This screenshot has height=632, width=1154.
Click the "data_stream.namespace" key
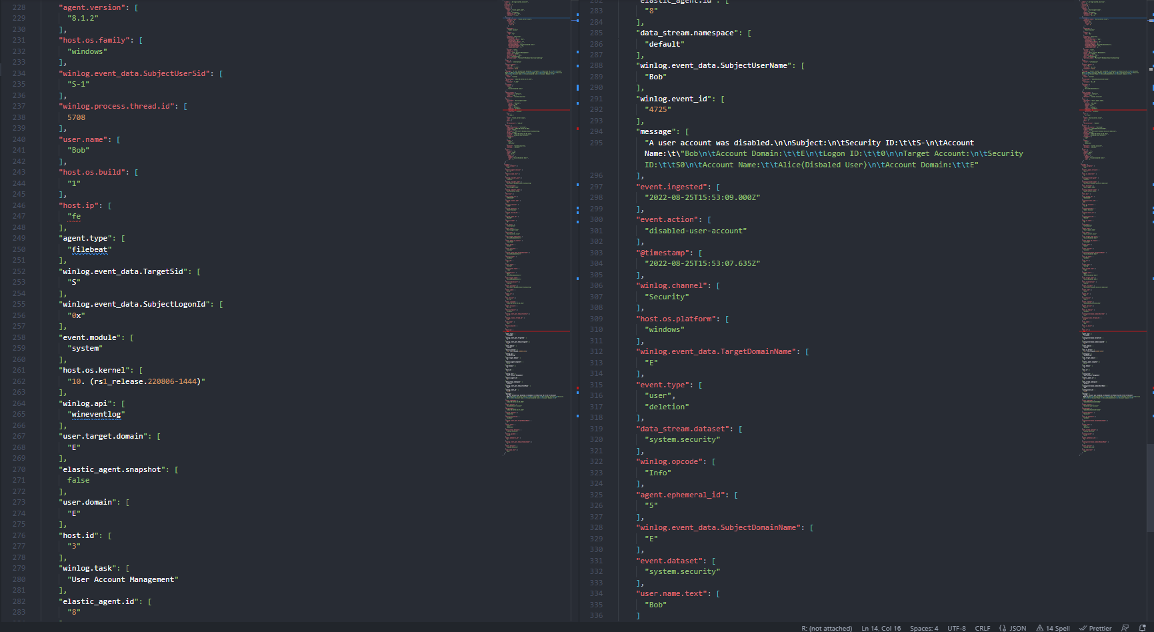pyautogui.click(x=687, y=33)
